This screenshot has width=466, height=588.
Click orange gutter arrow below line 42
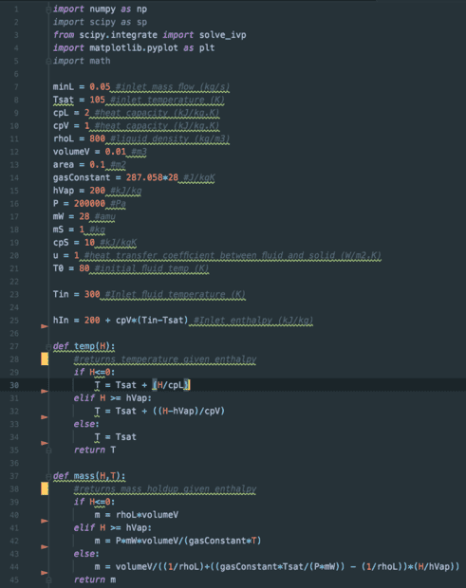click(45, 547)
